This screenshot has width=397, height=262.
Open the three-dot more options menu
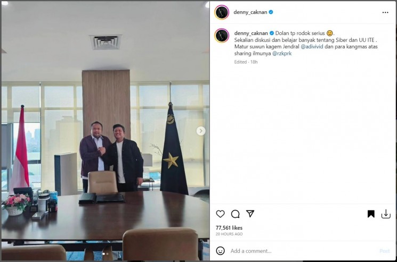pos(385,12)
